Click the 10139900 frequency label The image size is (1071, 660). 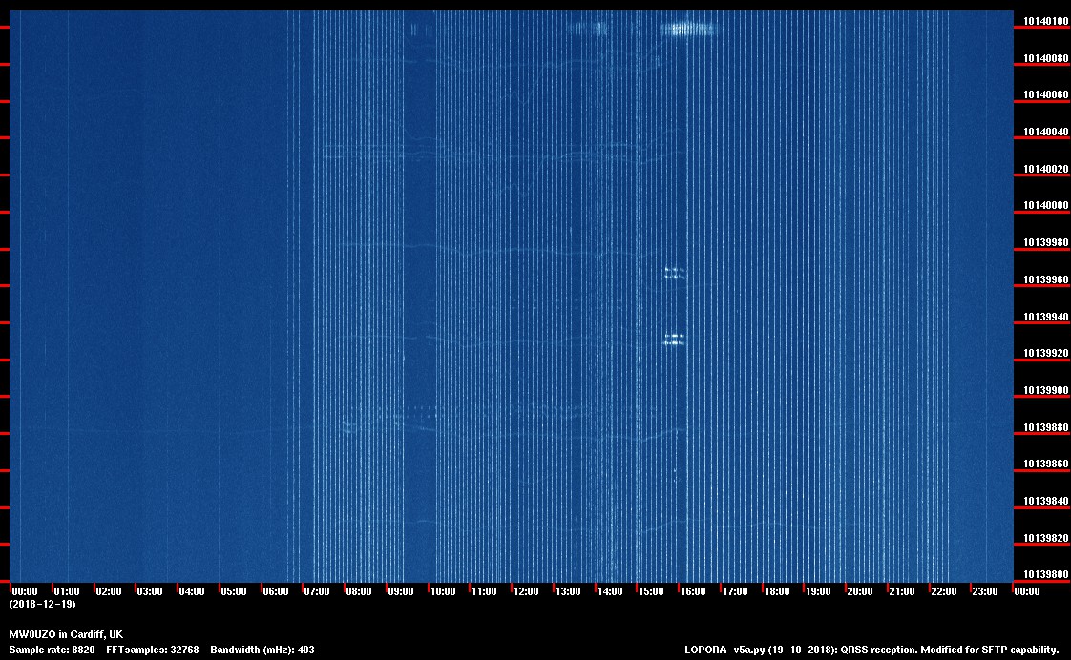pos(1045,390)
